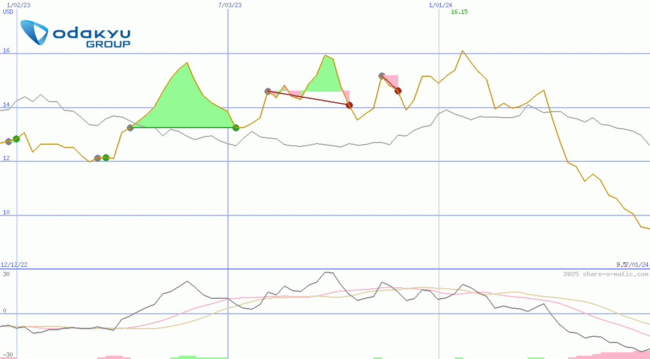The height and width of the screenshot is (359, 650).
Task: Click the 16 price axis label
Action: point(7,51)
